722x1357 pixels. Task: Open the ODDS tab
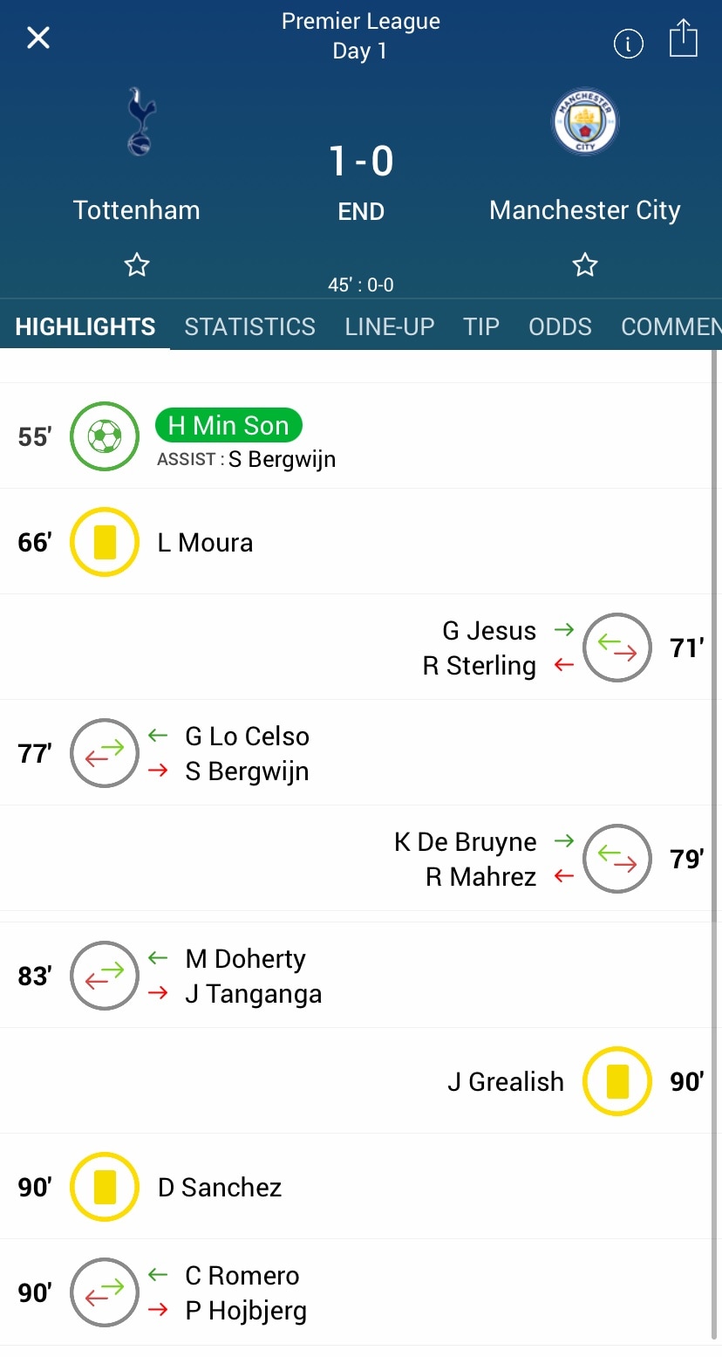[x=561, y=326]
